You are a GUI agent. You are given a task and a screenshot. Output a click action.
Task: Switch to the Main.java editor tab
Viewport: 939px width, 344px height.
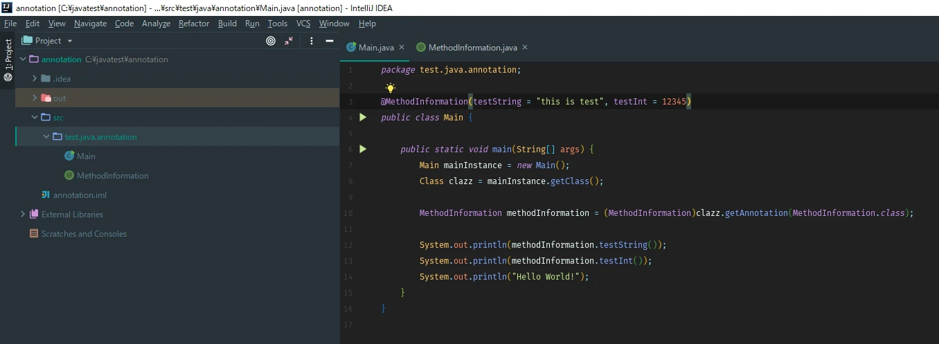(376, 48)
